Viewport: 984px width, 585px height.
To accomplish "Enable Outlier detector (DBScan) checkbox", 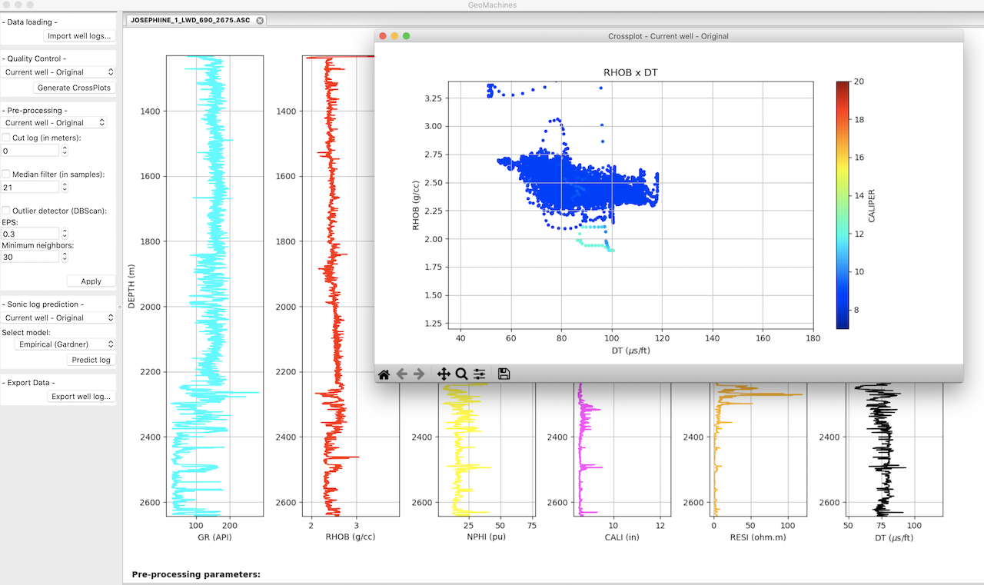I will pos(6,211).
